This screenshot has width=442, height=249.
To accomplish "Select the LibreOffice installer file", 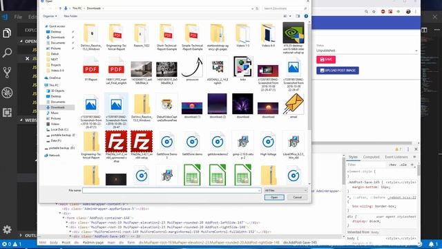I will 294,145.
